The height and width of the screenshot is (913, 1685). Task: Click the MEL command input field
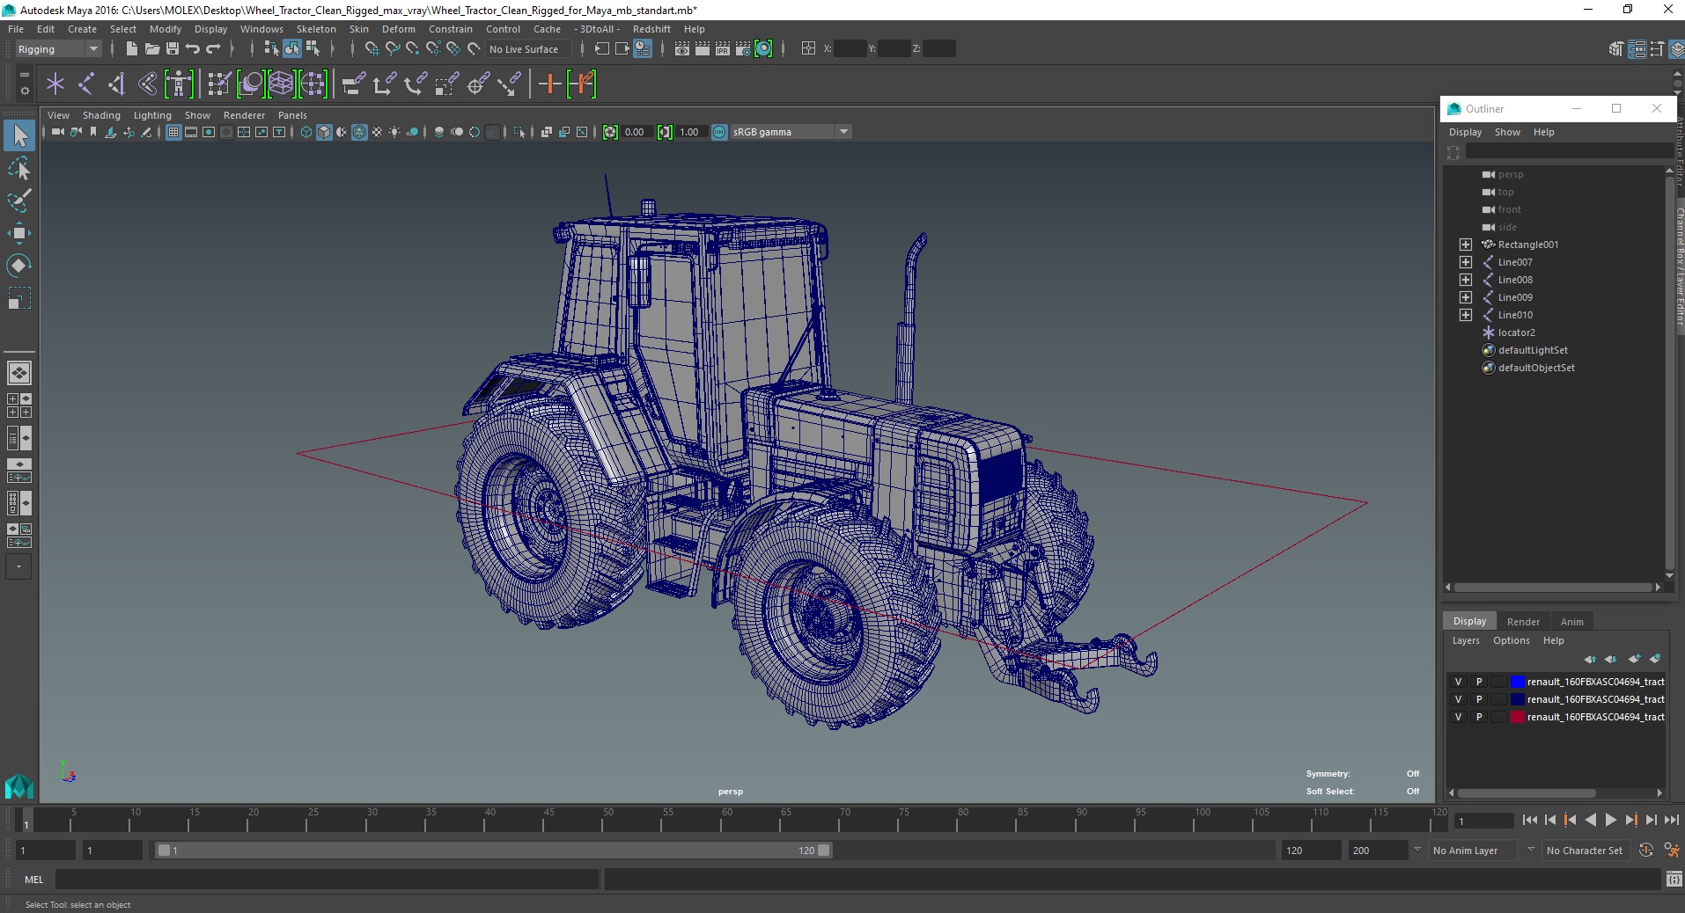(327, 879)
